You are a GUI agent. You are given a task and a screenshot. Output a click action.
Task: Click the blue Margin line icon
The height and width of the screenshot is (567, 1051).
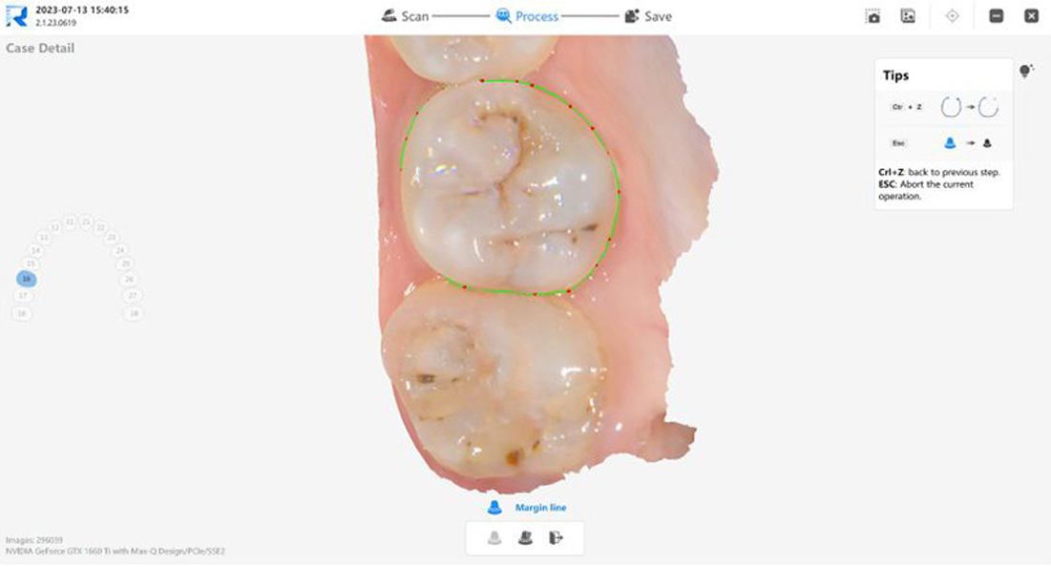coord(494,508)
